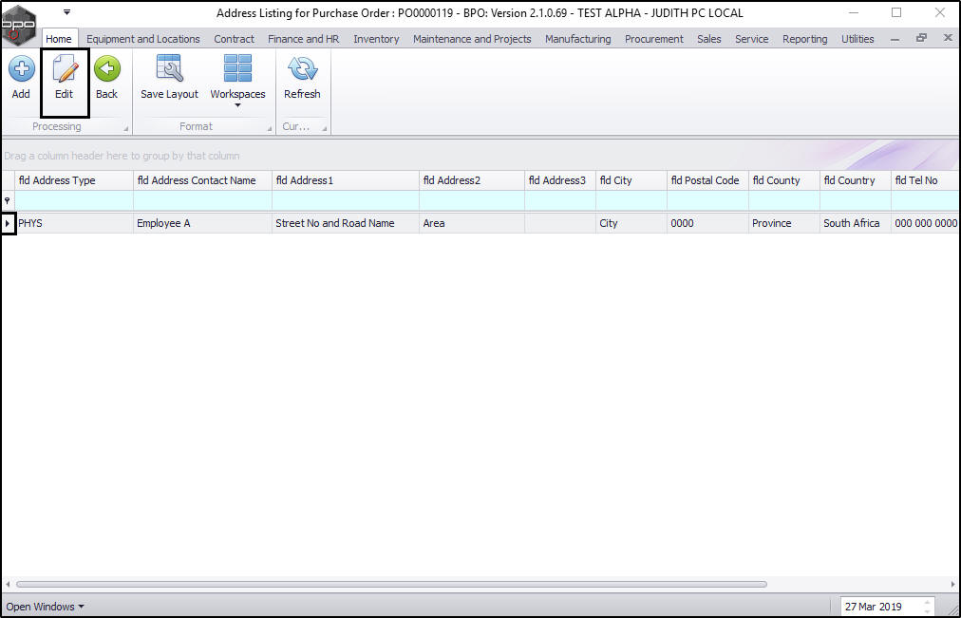Open the Open Windows dropdown
Viewport: 961px width, 618px height.
[x=45, y=607]
